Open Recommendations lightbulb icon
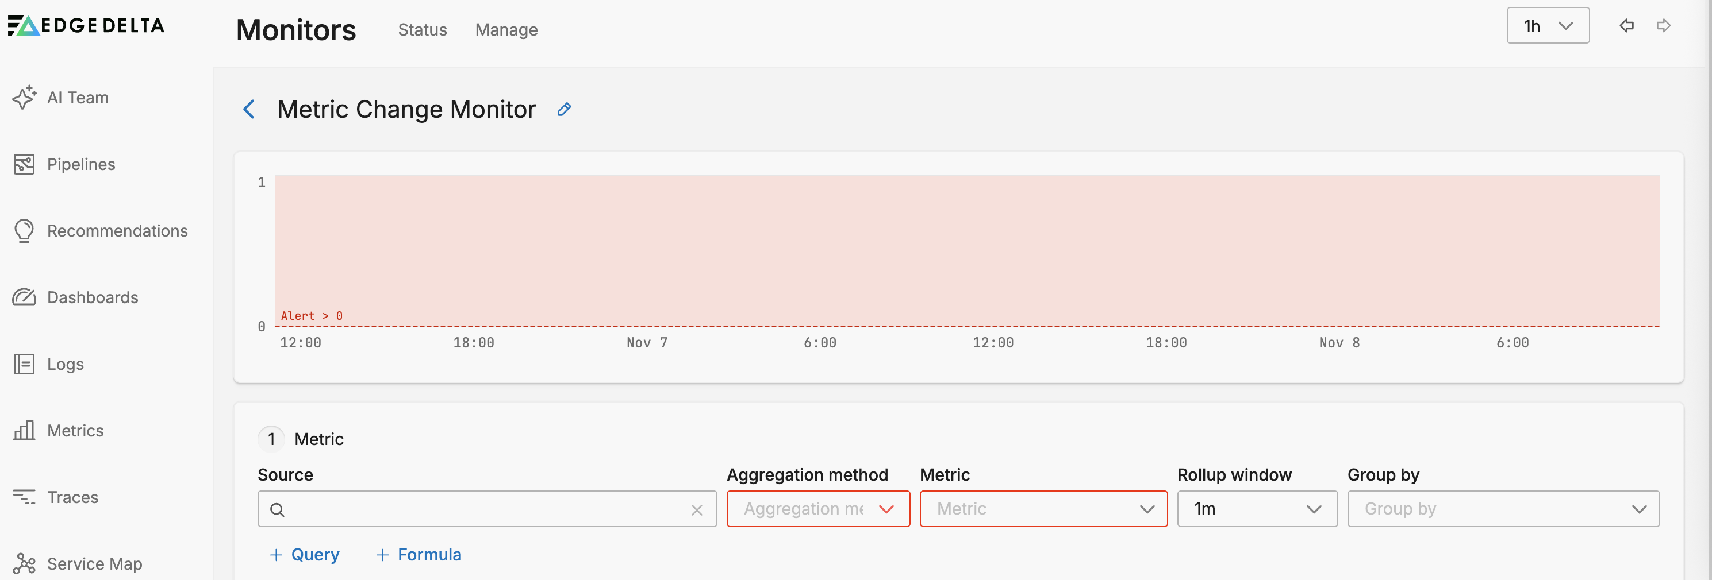The width and height of the screenshot is (1712, 580). pyautogui.click(x=25, y=231)
